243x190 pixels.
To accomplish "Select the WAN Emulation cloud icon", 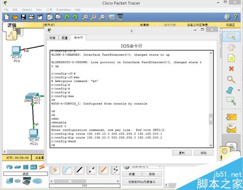I will click(17, 181).
